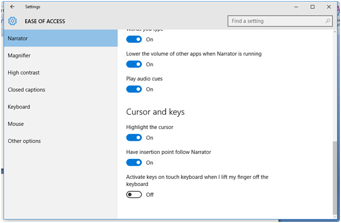Viewport: 341px width, 223px height.
Task: Go to High contrast settings
Action: pos(23,73)
